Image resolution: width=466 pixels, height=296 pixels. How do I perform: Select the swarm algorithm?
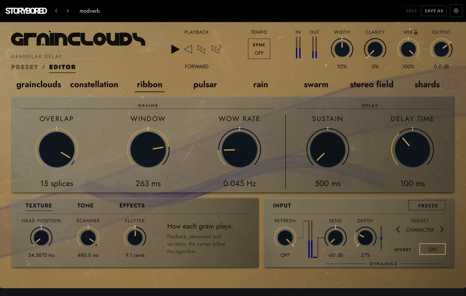coord(316,84)
